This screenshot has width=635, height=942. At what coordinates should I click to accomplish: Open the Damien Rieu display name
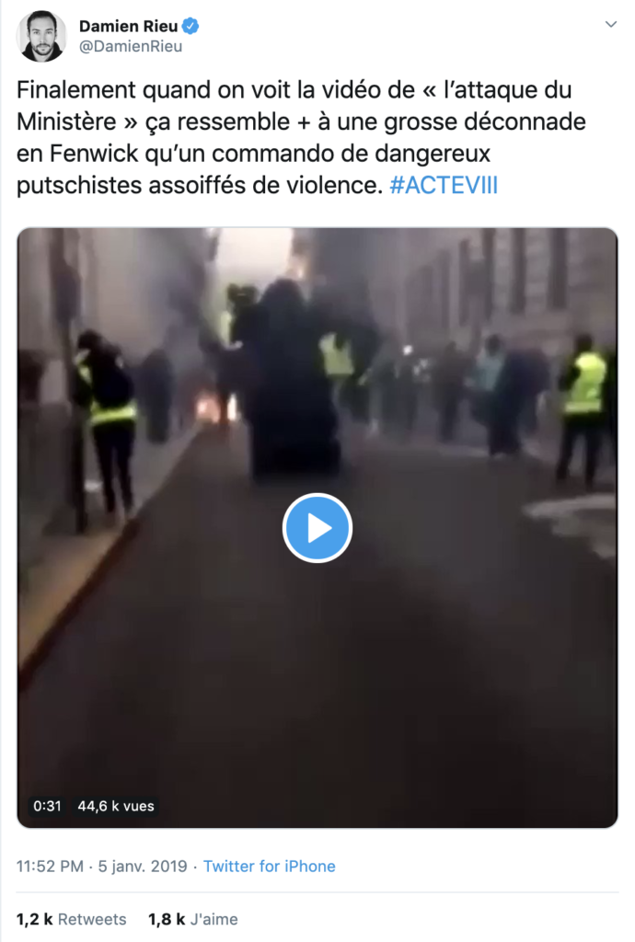click(129, 27)
